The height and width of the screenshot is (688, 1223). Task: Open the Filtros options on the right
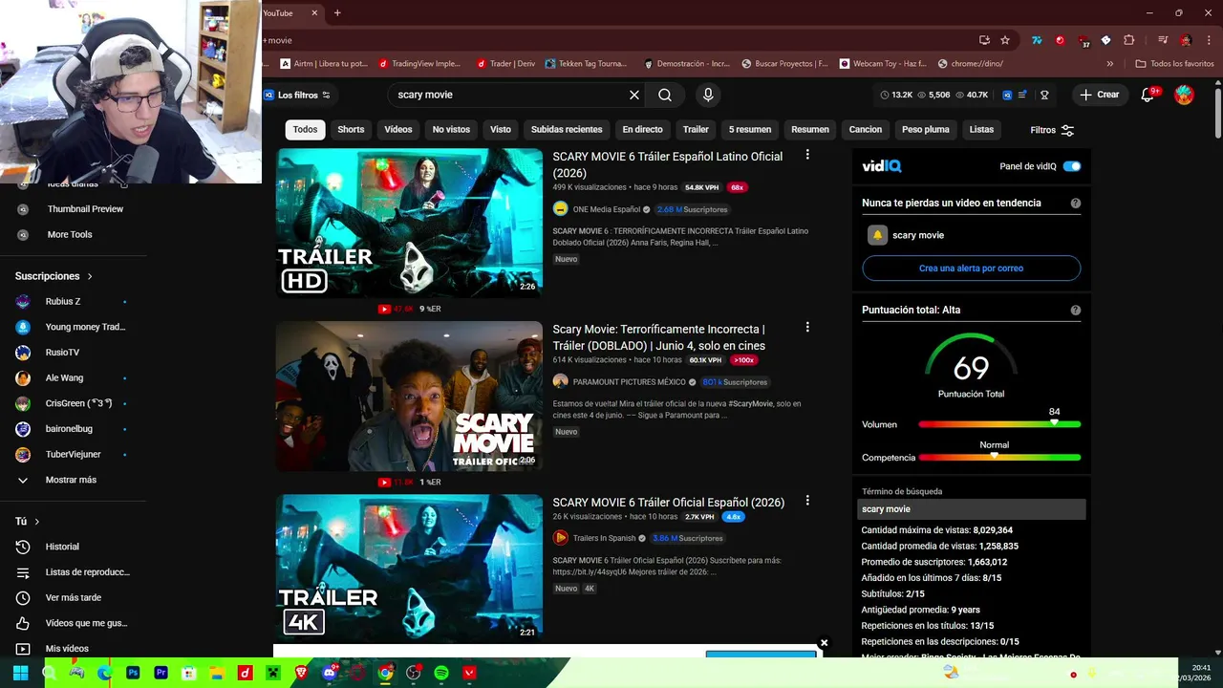tap(1052, 130)
